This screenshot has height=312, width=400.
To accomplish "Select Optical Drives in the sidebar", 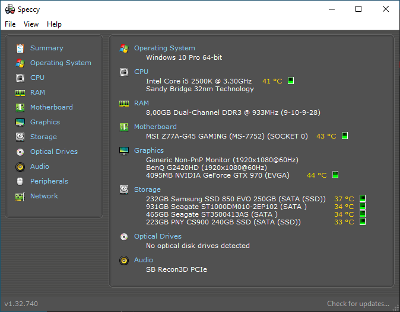I will (x=54, y=152).
